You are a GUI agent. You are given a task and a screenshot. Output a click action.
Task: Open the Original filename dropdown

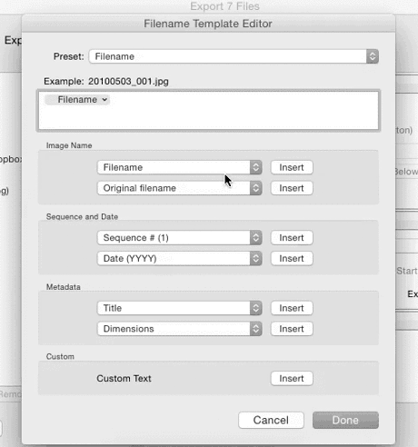coord(179,188)
